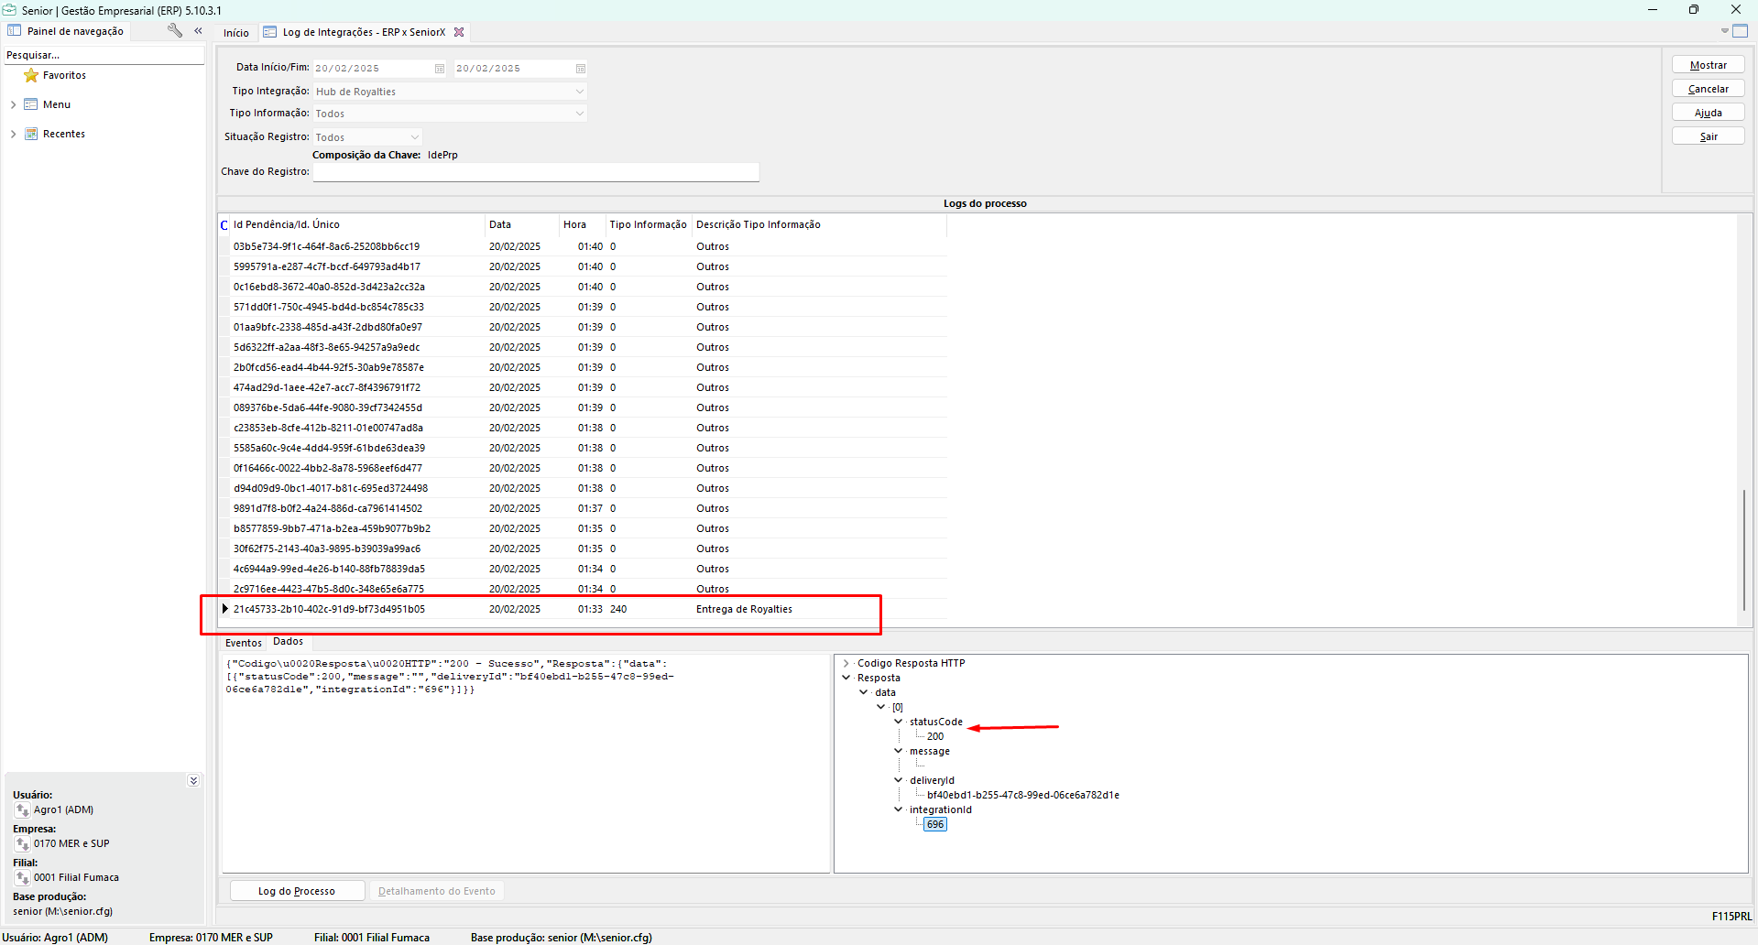Click the Usuário Agro1 (ADM) switch icon
This screenshot has width=1758, height=945.
click(22, 810)
